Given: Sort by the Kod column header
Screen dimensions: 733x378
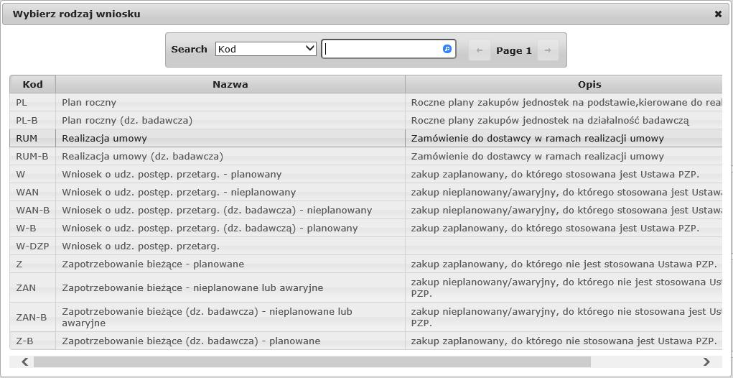Looking at the screenshot, I should (x=33, y=84).
